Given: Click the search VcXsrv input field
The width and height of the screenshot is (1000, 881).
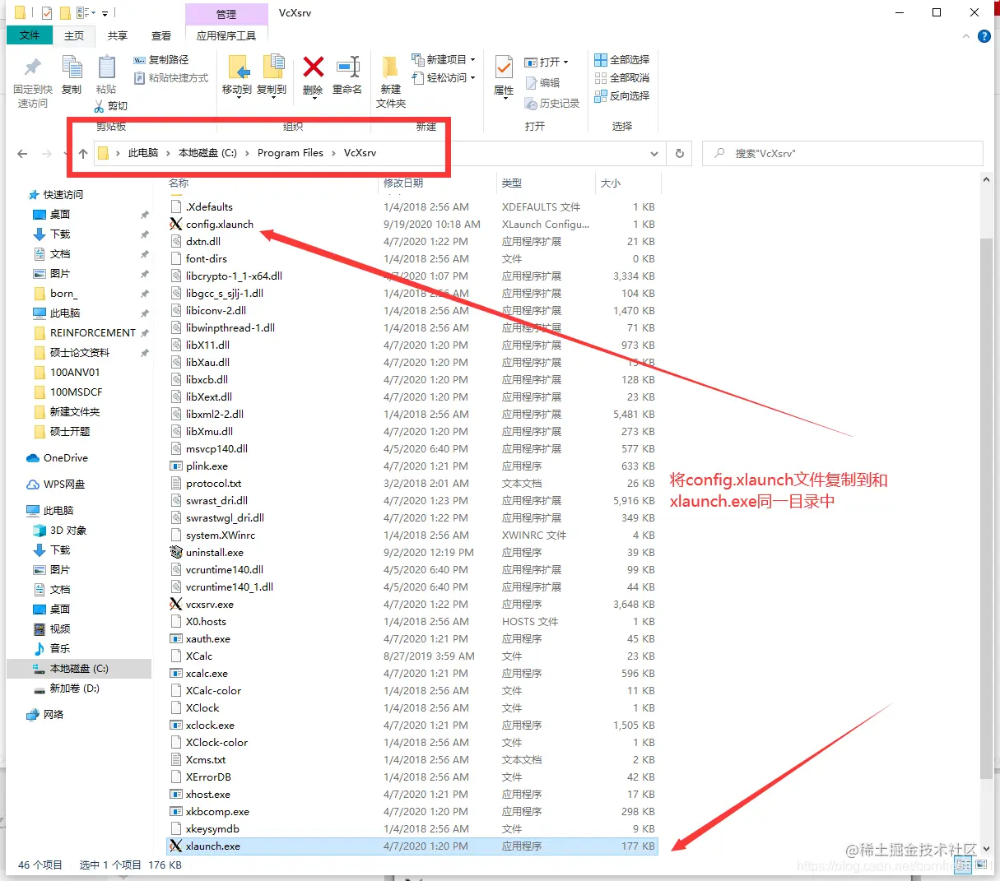Looking at the screenshot, I should (841, 154).
